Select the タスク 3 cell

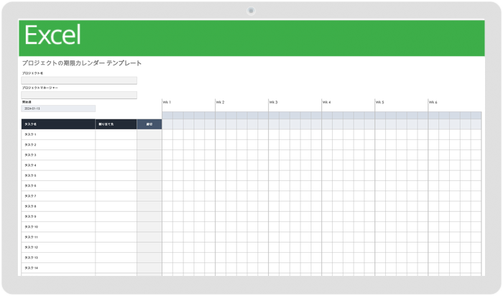point(58,155)
